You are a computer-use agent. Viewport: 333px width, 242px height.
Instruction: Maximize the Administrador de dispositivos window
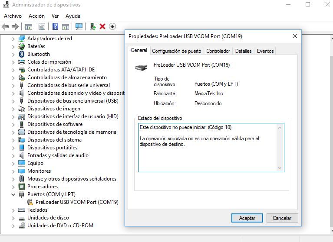308,4
